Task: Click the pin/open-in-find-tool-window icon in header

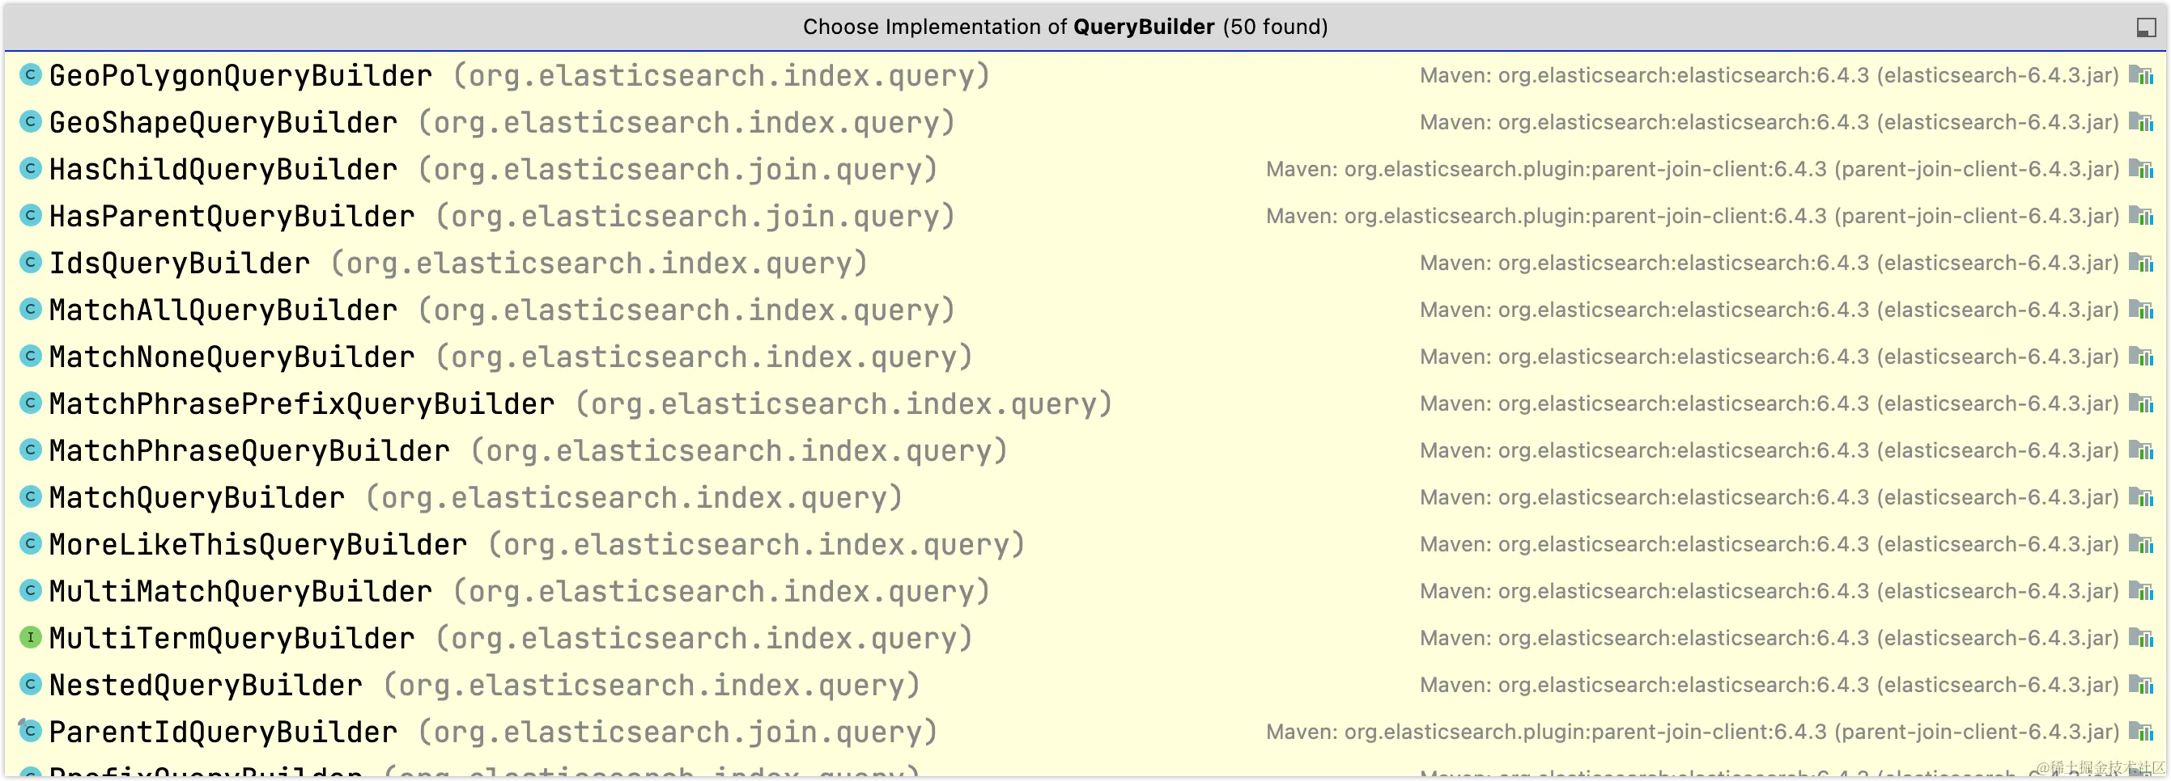Action: 2146,27
